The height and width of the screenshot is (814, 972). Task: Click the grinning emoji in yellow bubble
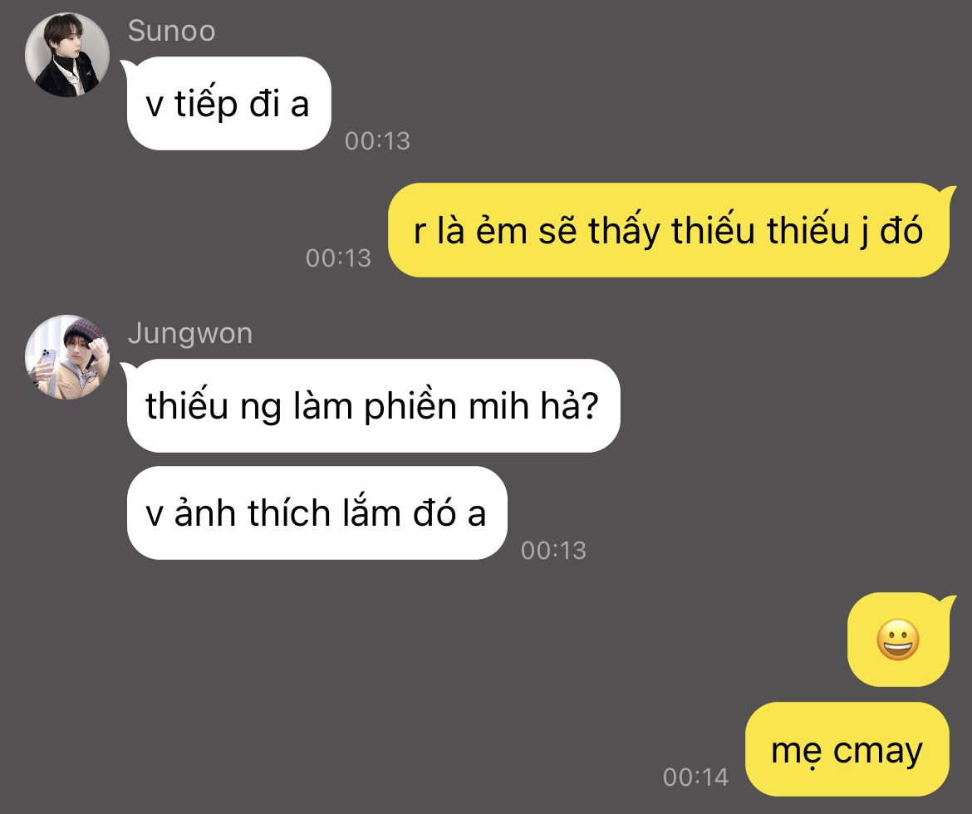(897, 640)
